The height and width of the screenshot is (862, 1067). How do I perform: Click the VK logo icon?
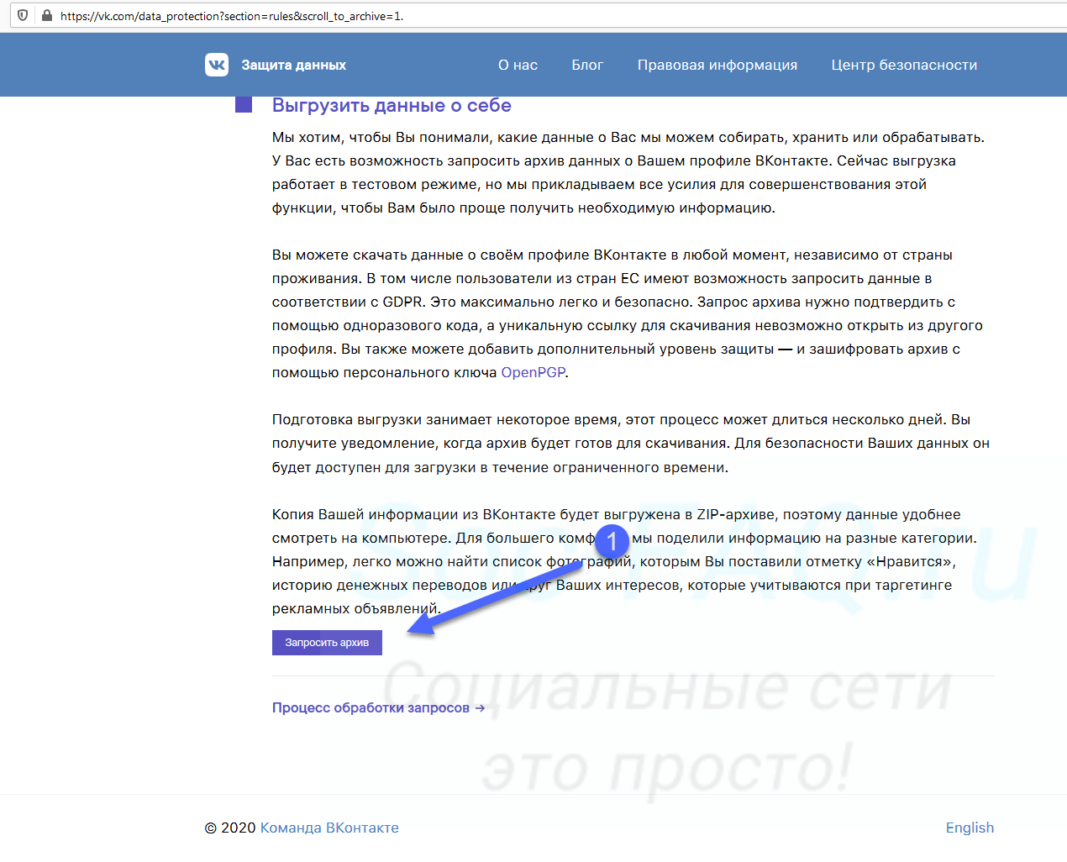click(217, 65)
